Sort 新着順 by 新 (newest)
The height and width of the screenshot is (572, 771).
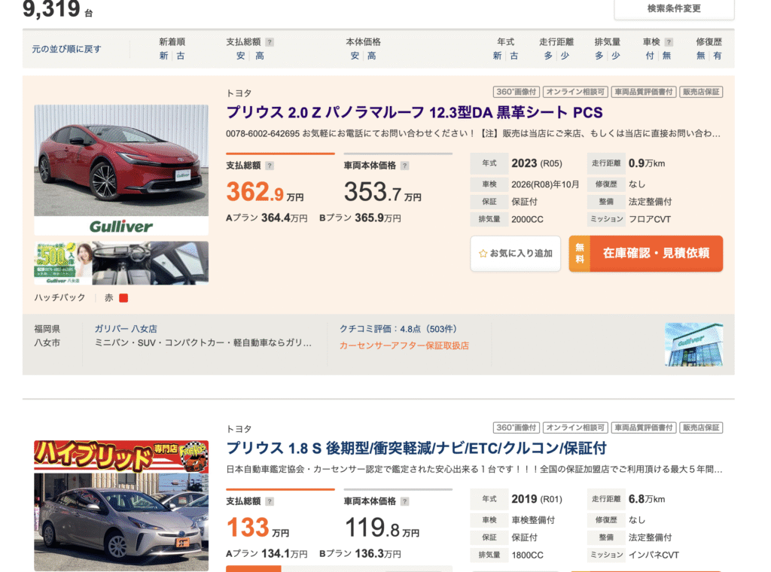point(163,56)
